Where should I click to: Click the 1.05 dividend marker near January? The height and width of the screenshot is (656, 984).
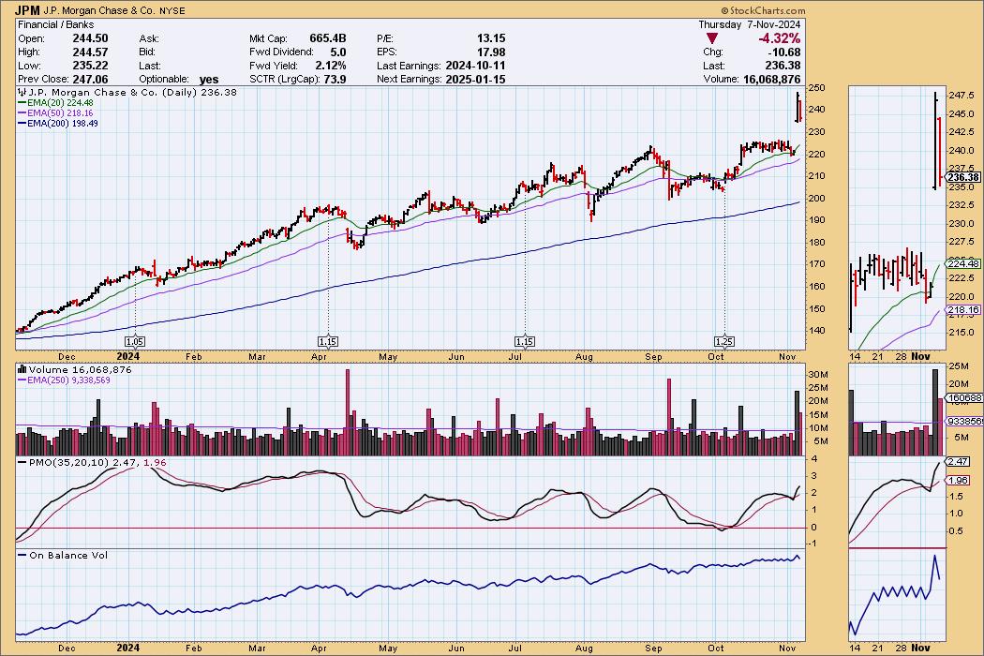point(135,341)
